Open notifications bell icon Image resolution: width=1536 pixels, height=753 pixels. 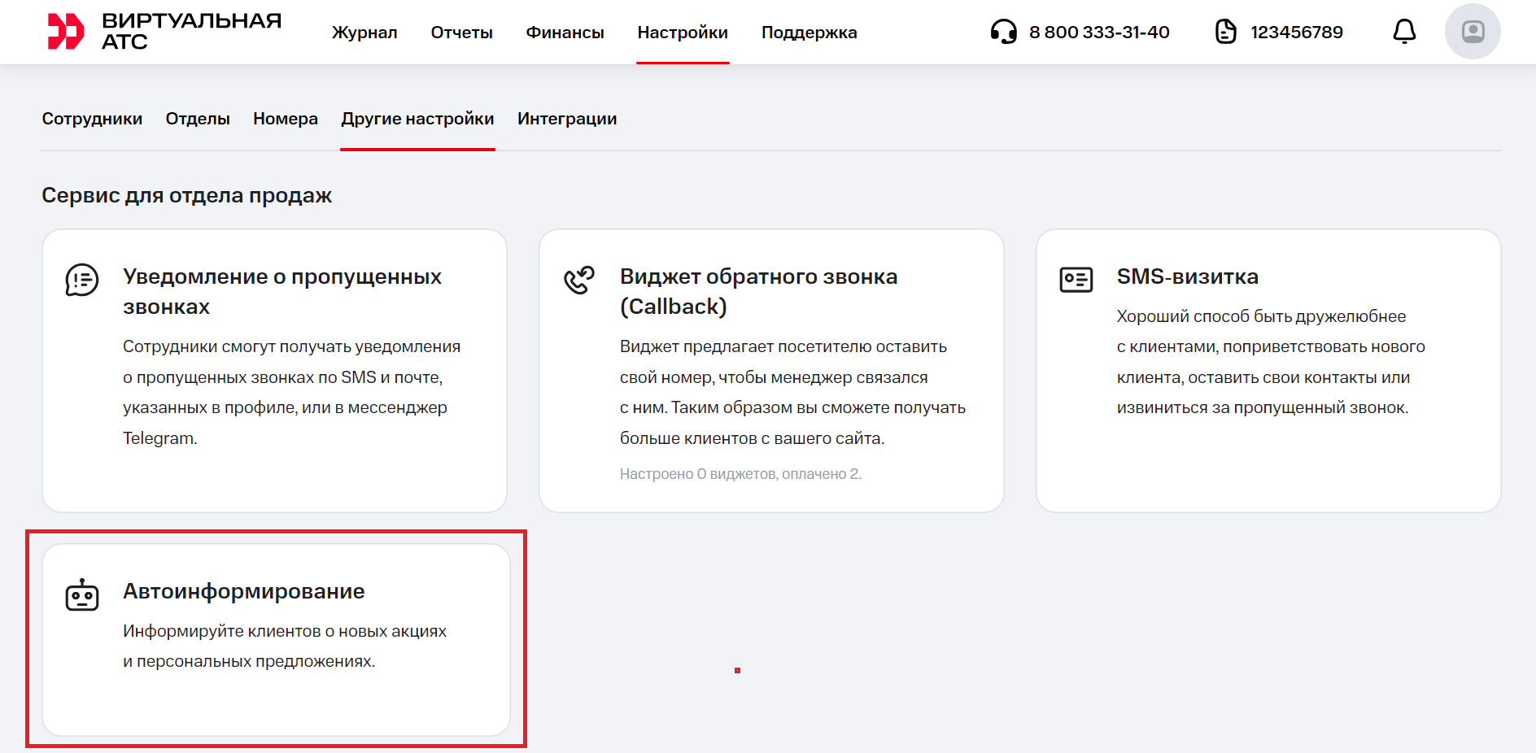[1404, 32]
